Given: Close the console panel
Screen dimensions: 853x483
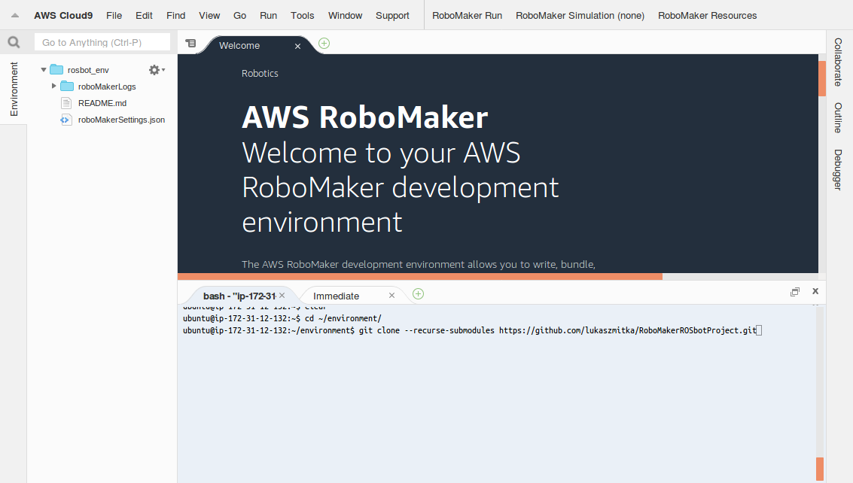Looking at the screenshot, I should [815, 291].
